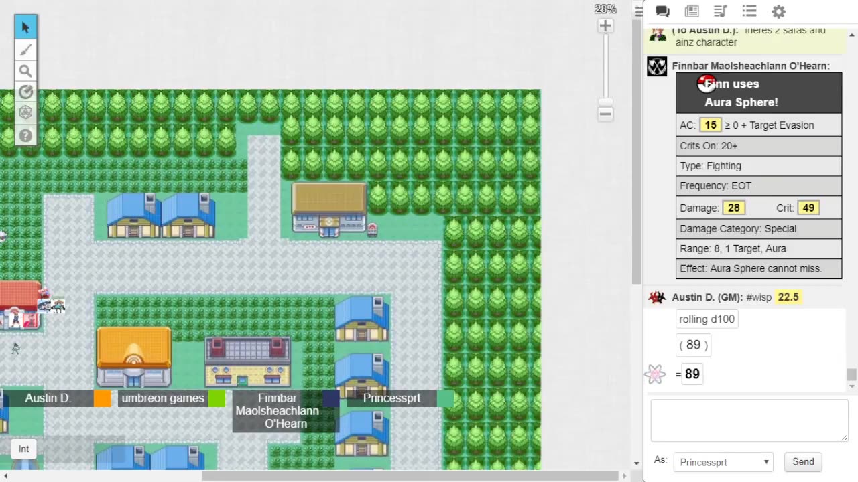Click the orange-roofed Pokemon Center building
Viewport: 858px width, 482px height.
[134, 357]
